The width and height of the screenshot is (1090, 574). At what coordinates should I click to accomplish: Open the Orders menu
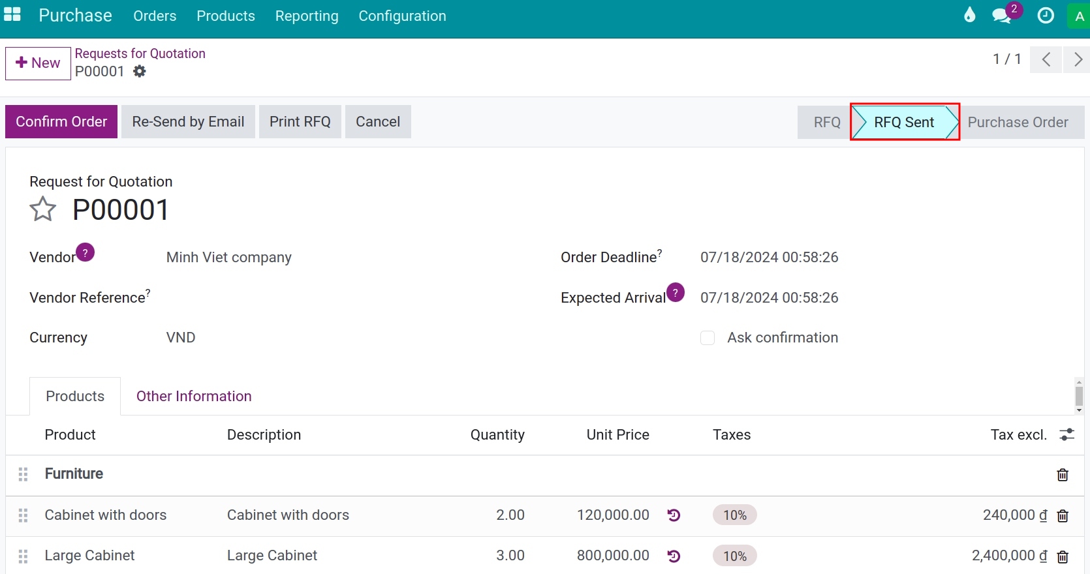click(155, 16)
